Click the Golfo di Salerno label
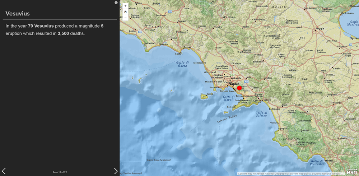359x176 pixels. [x=261, y=114]
